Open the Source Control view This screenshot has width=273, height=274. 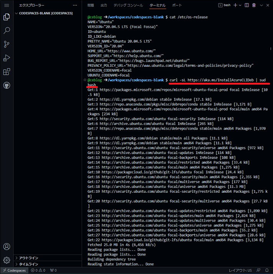tap(6, 44)
